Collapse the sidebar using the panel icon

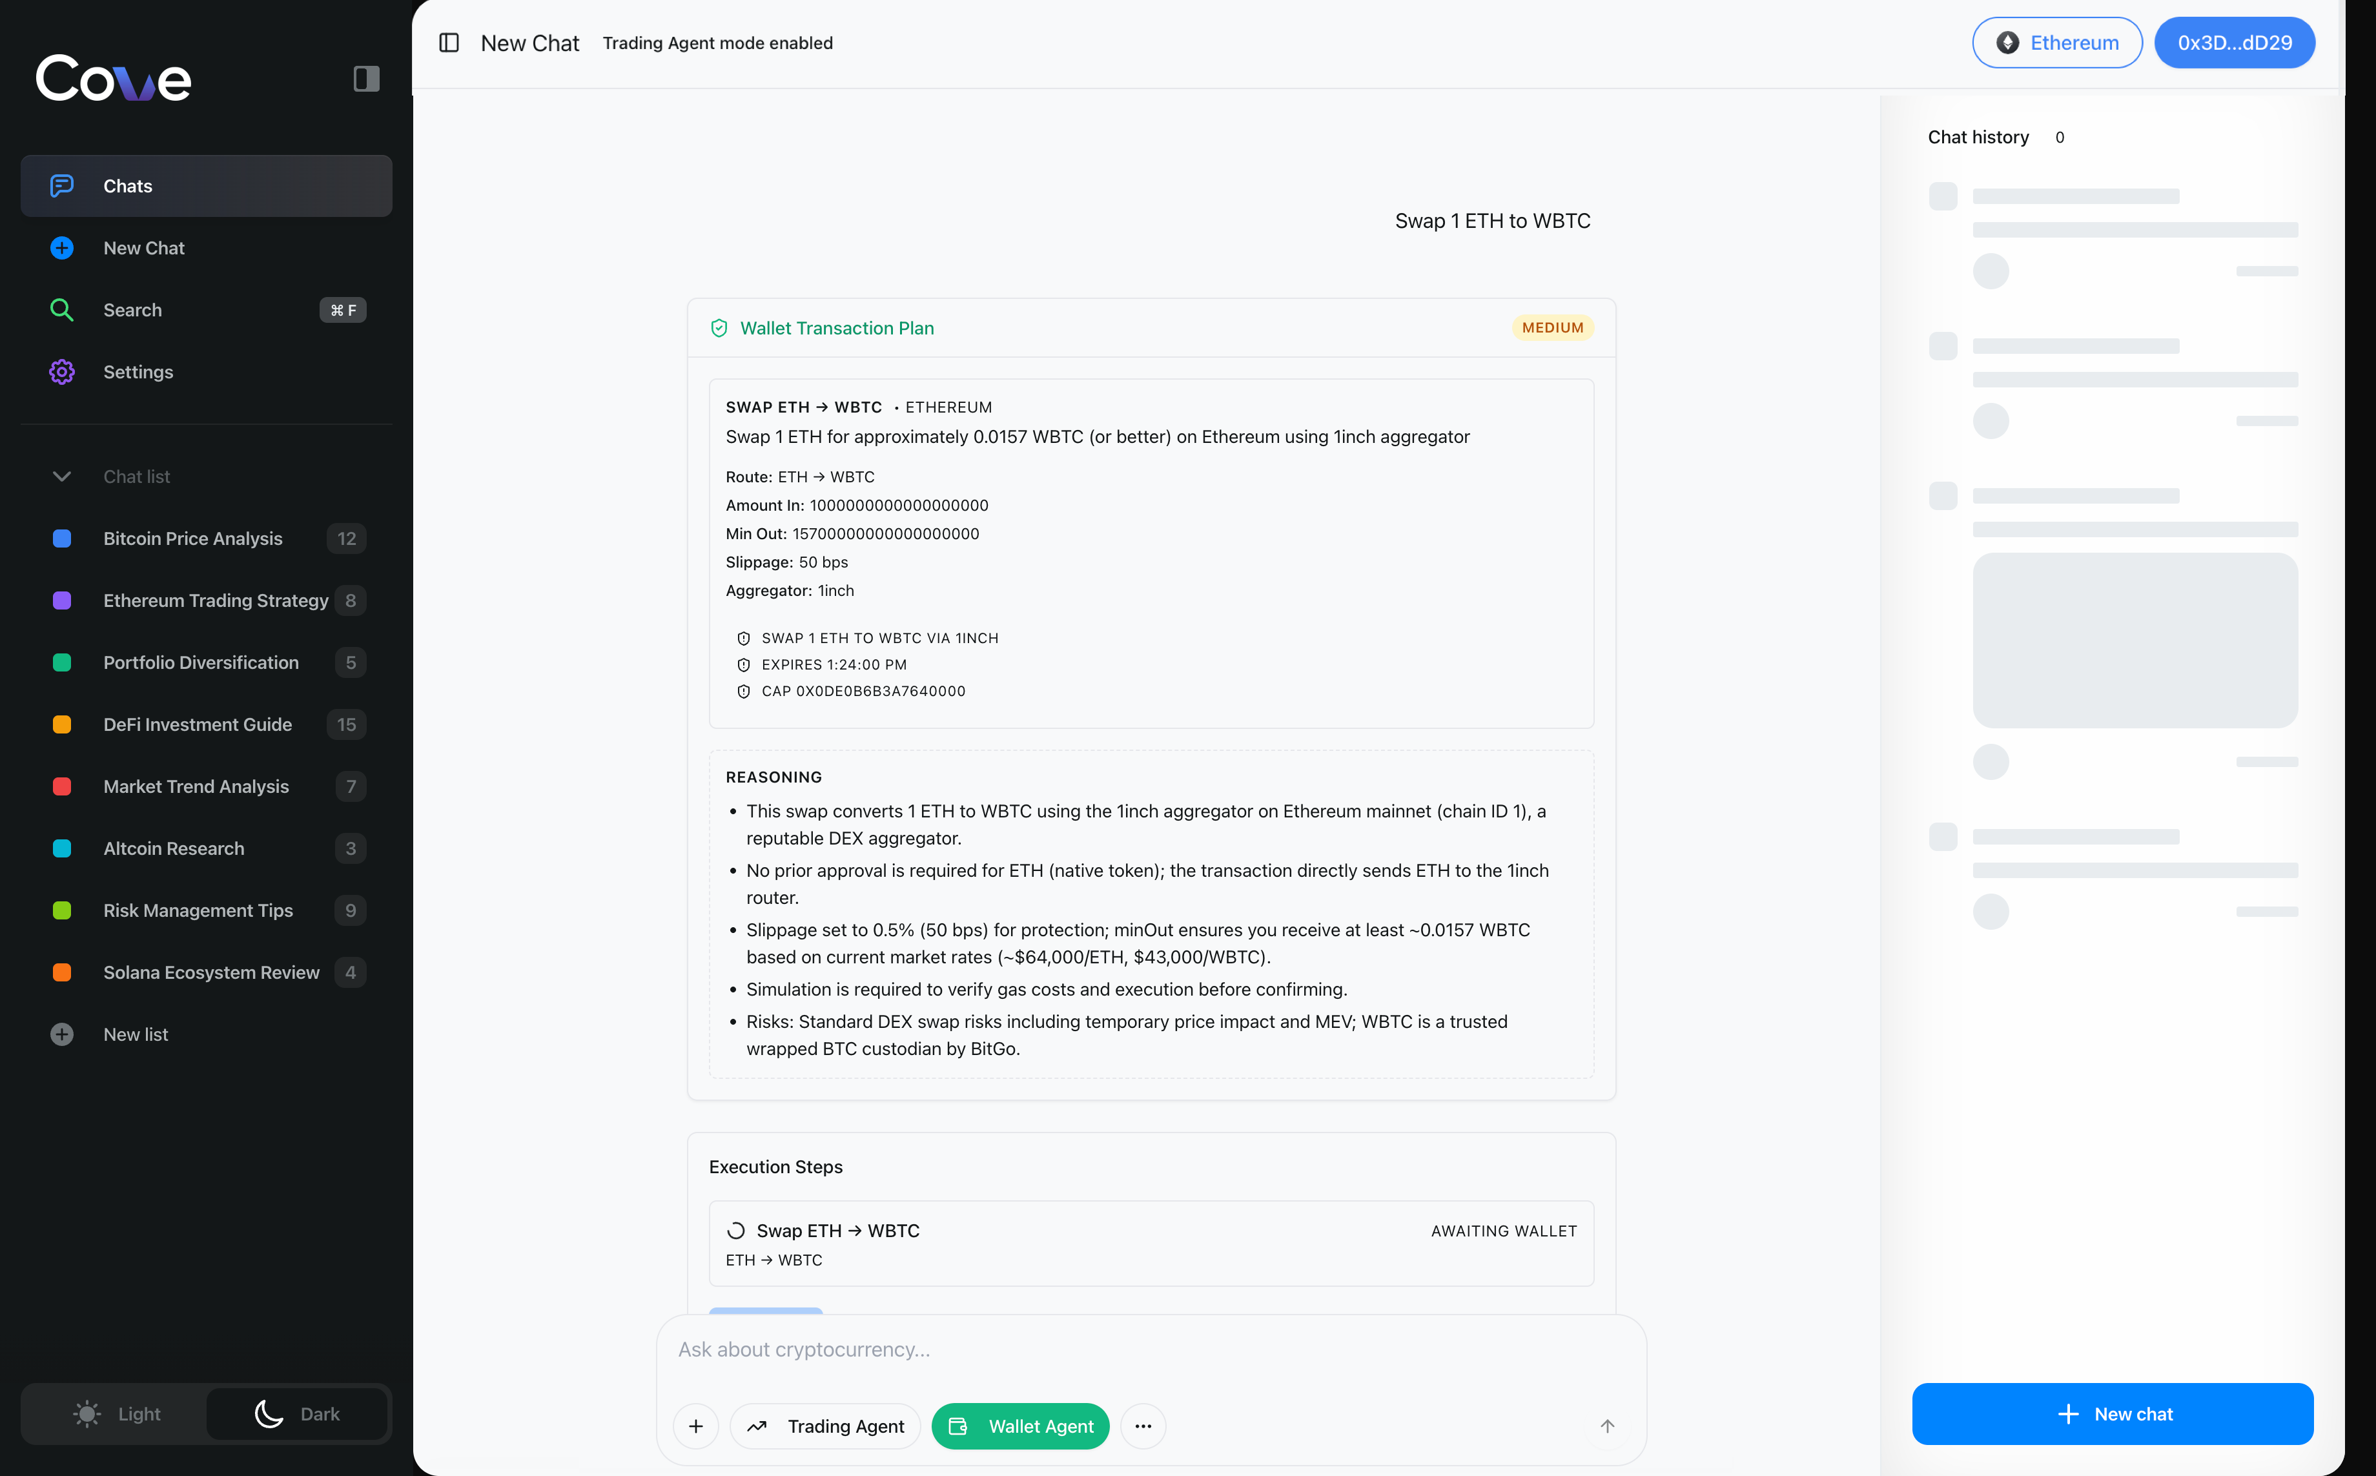pyautogui.click(x=366, y=78)
